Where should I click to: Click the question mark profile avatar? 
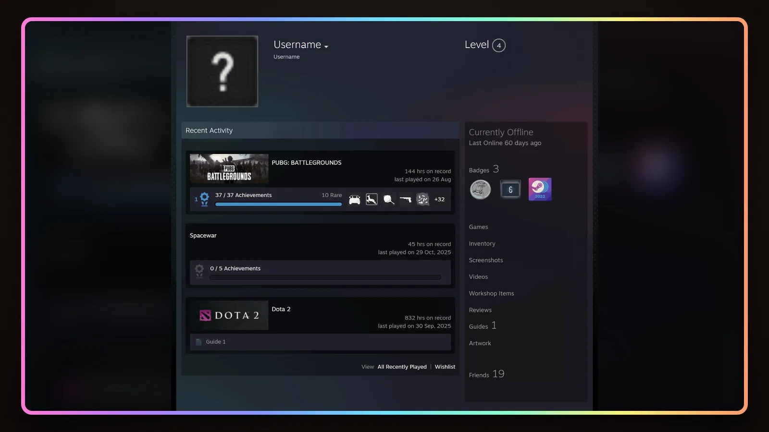[x=222, y=71]
